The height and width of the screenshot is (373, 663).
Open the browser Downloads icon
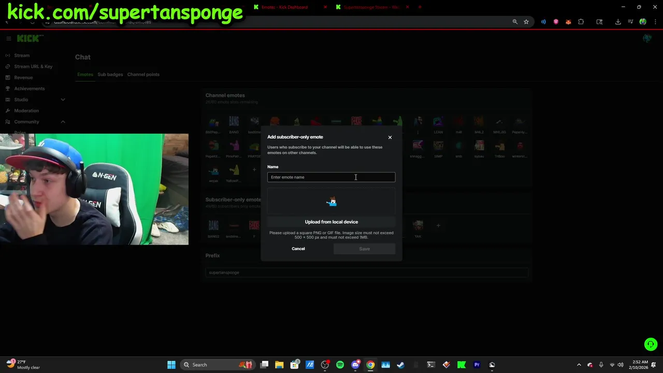click(618, 22)
